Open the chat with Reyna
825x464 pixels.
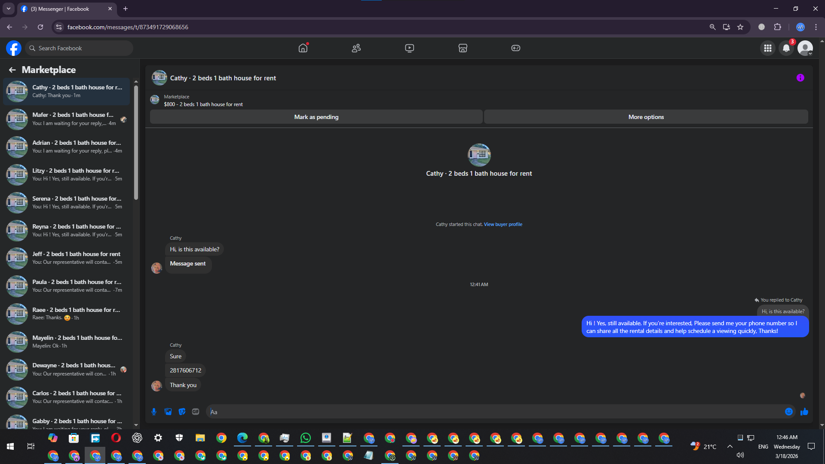click(x=67, y=231)
